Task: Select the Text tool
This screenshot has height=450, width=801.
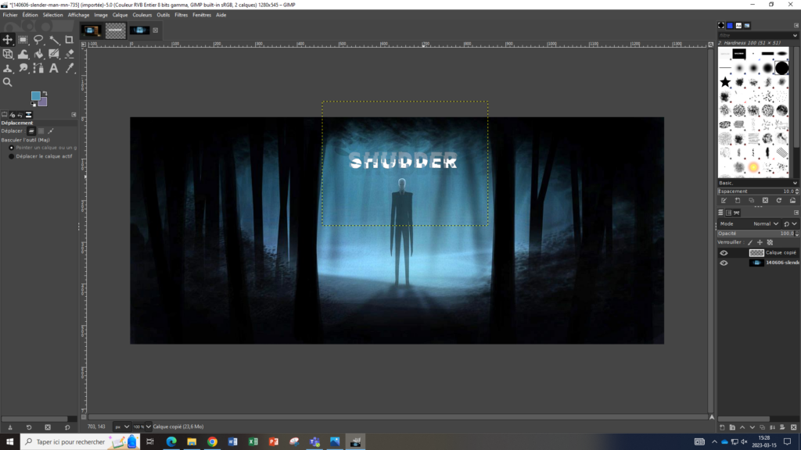Action: (54, 69)
